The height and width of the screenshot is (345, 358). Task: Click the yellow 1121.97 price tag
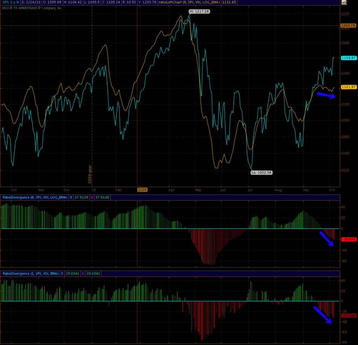(348, 87)
